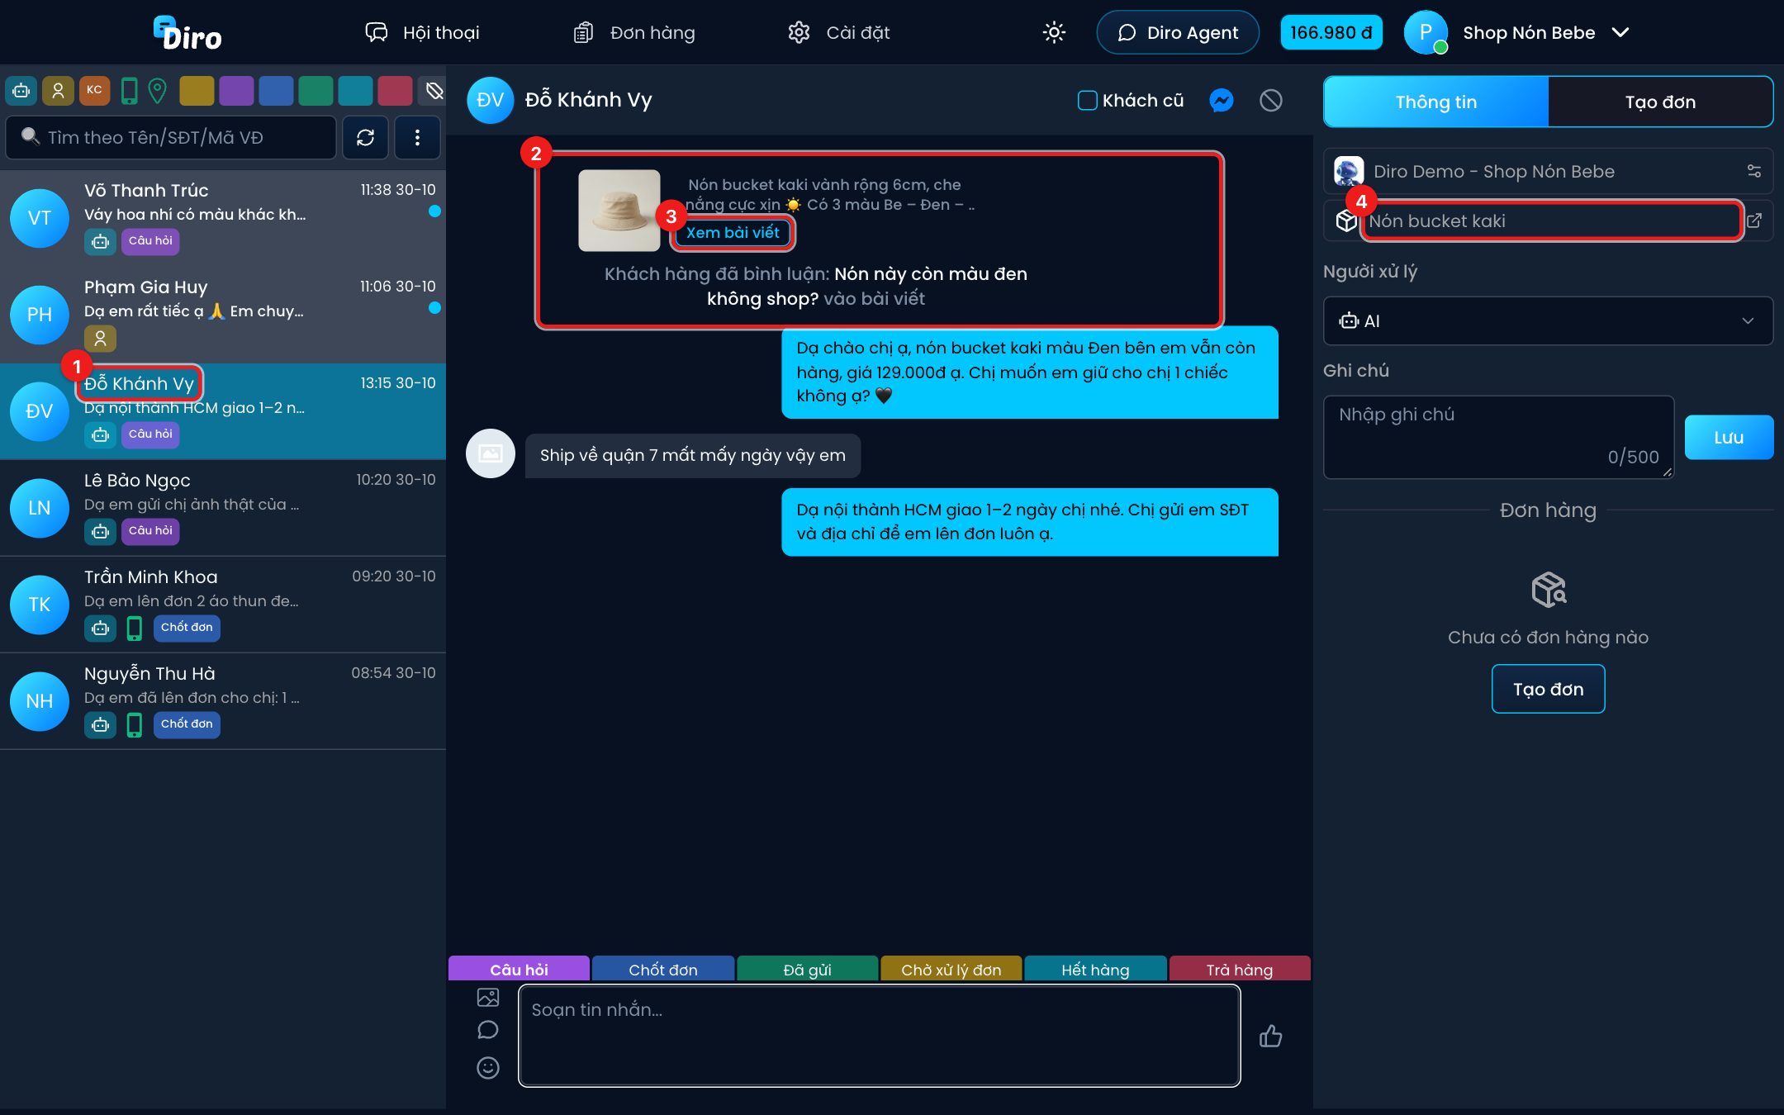Select the green tag color filter
Viewport: 1784px width, 1115px height.
pos(316,91)
